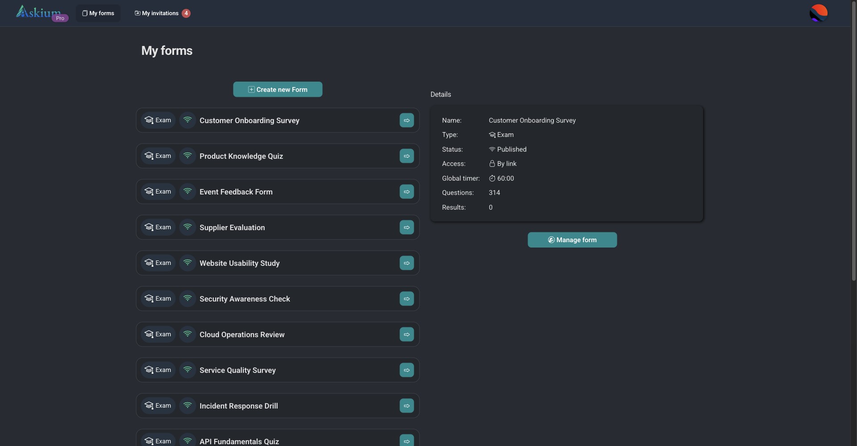Viewport: 857px width, 446px height.
Task: Click the invitations count badge 4
Action: coord(186,13)
